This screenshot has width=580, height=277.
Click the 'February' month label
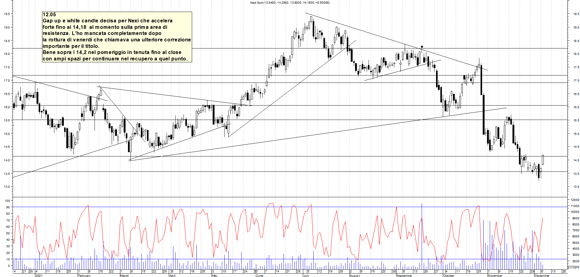pyautogui.click(x=84, y=275)
